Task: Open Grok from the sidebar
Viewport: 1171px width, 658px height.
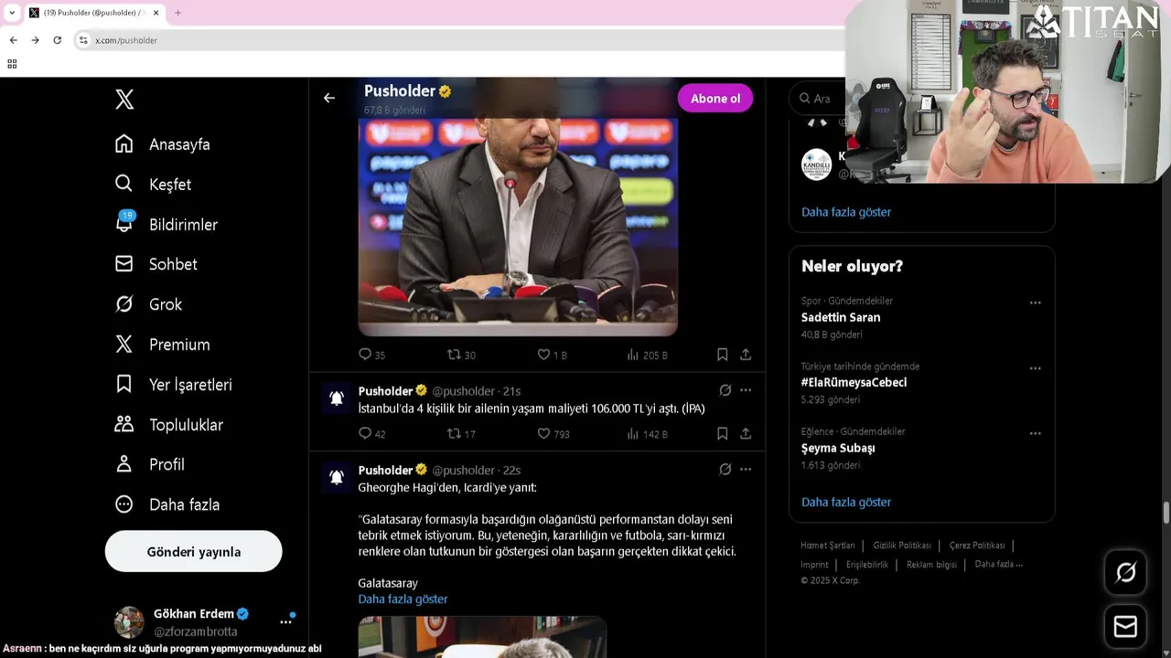Action: point(148,304)
